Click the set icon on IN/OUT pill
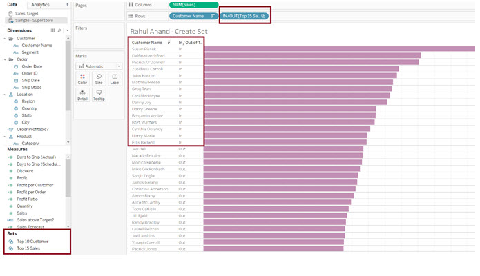Image resolution: width=480 pixels, height=276 pixels. pyautogui.click(x=263, y=16)
